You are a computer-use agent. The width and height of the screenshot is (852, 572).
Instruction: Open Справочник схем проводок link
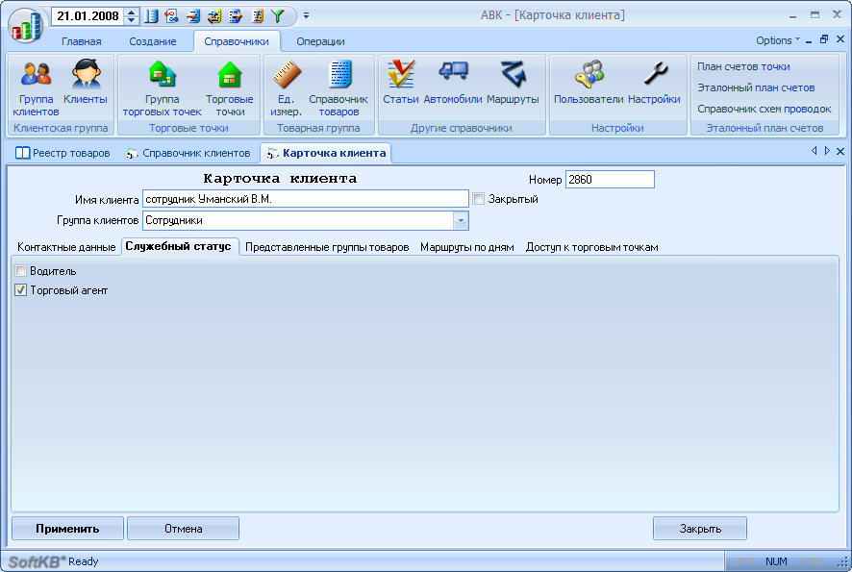point(764,110)
